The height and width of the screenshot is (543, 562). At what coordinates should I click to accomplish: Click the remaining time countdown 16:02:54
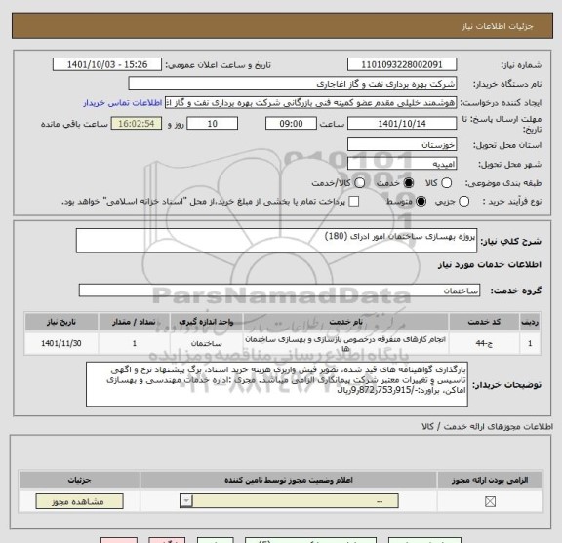[x=137, y=124]
